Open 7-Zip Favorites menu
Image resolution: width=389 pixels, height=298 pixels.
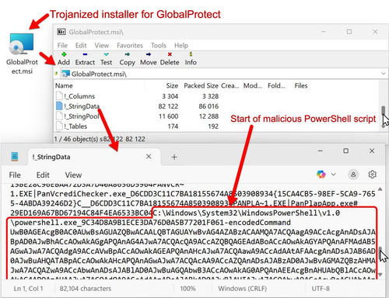click(130, 46)
